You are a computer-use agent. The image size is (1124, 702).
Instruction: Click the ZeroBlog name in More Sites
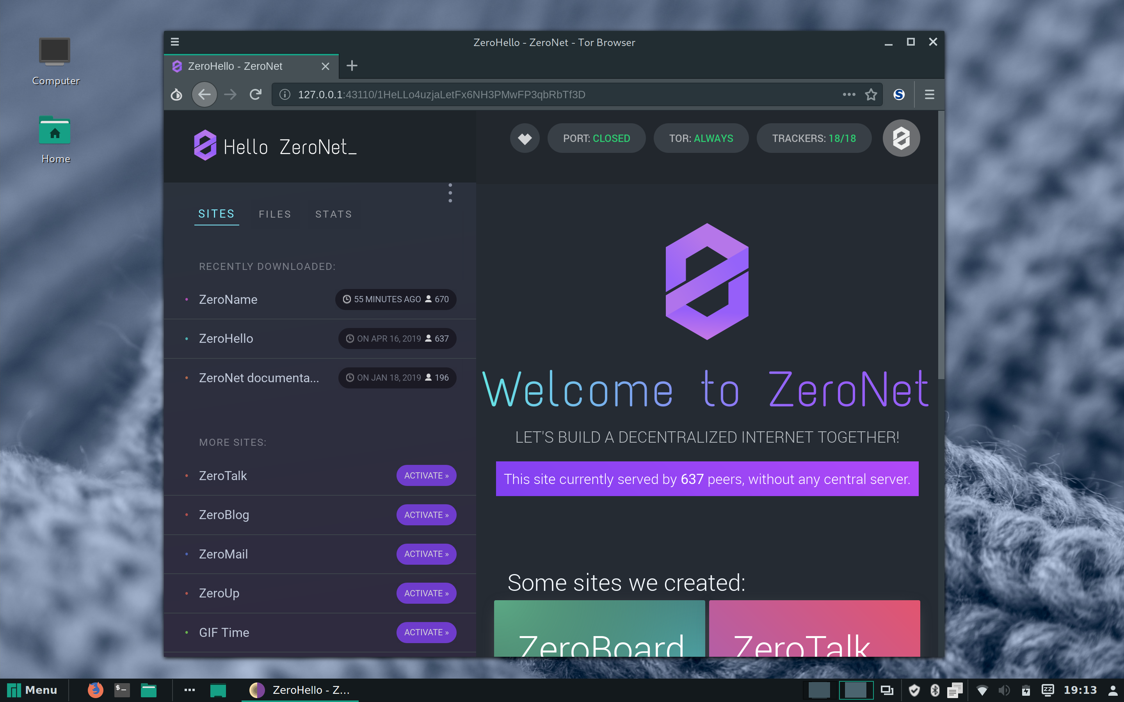coord(224,515)
